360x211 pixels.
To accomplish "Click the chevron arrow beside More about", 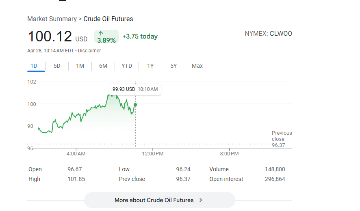I will [201, 200].
